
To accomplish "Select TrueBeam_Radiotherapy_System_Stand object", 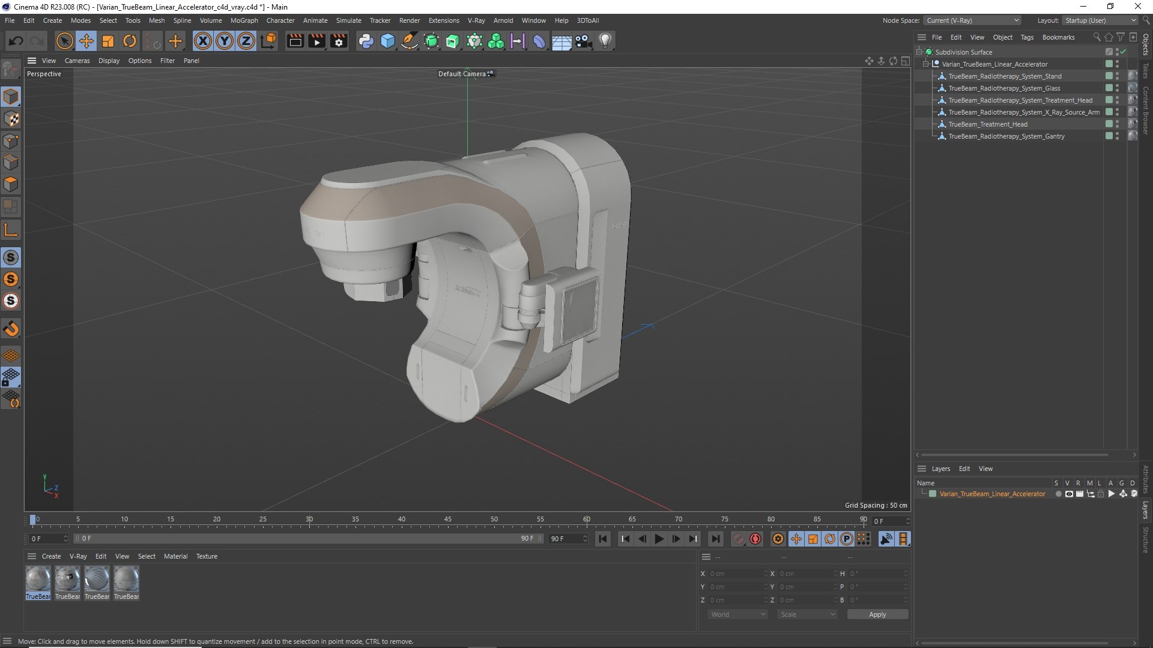I will [1005, 76].
